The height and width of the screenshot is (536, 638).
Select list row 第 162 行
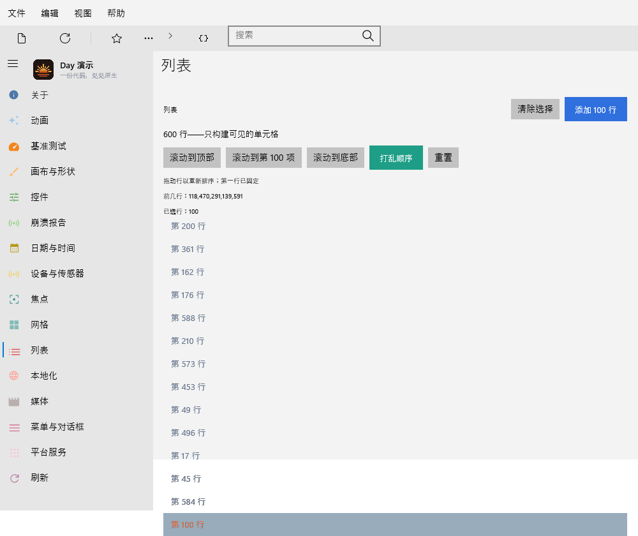[395, 272]
